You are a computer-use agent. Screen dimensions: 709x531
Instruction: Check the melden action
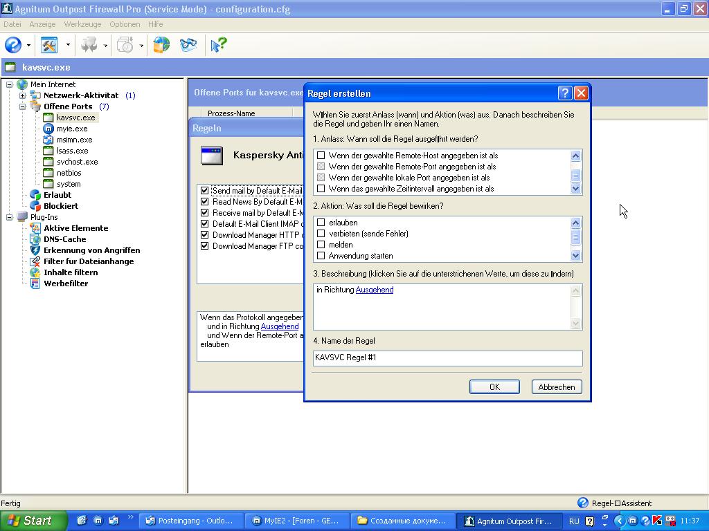(321, 245)
